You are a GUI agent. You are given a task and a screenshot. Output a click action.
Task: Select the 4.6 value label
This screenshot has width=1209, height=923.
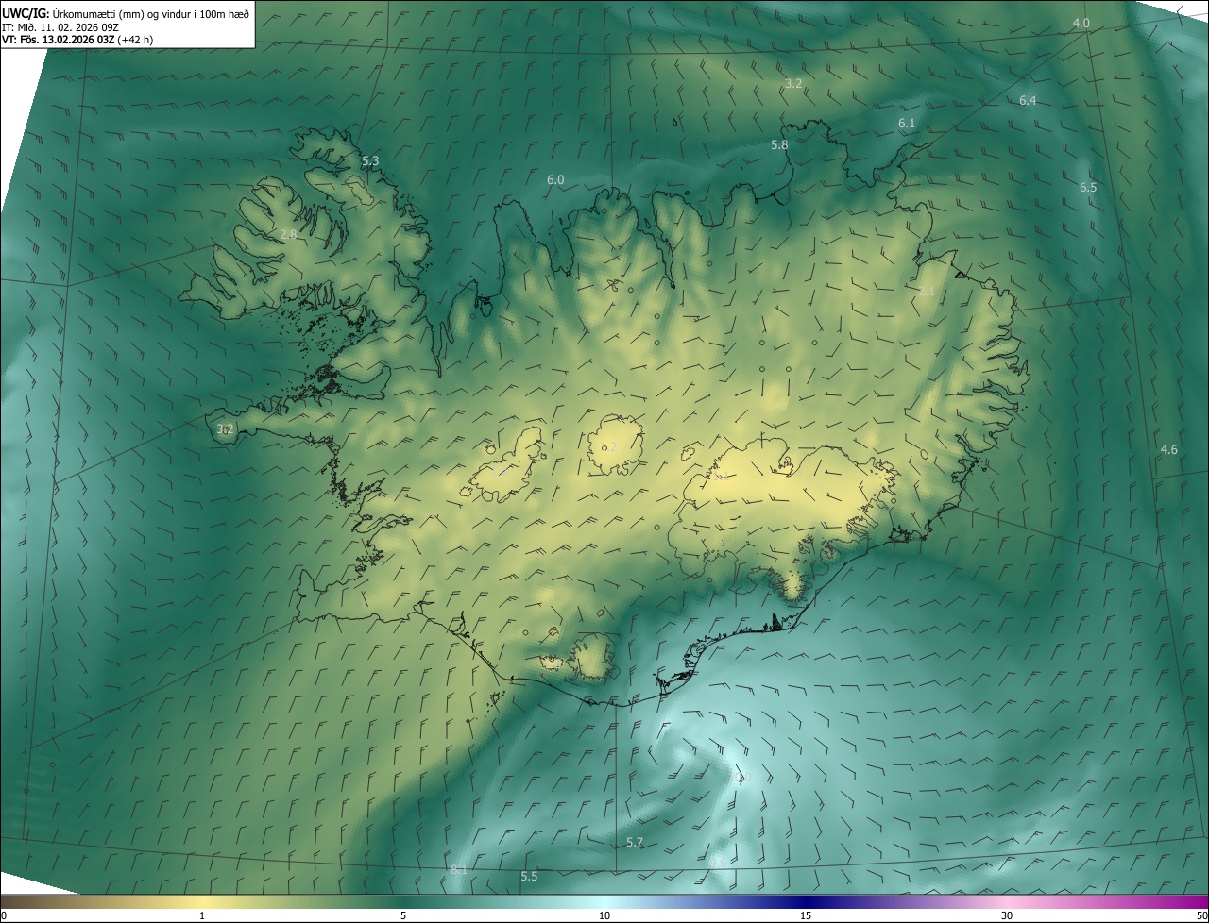click(1168, 449)
